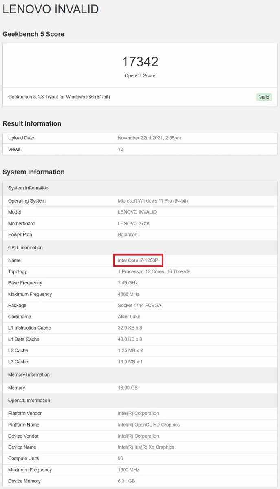Click the Views label
Screen dimensions: 280x489
[14, 149]
